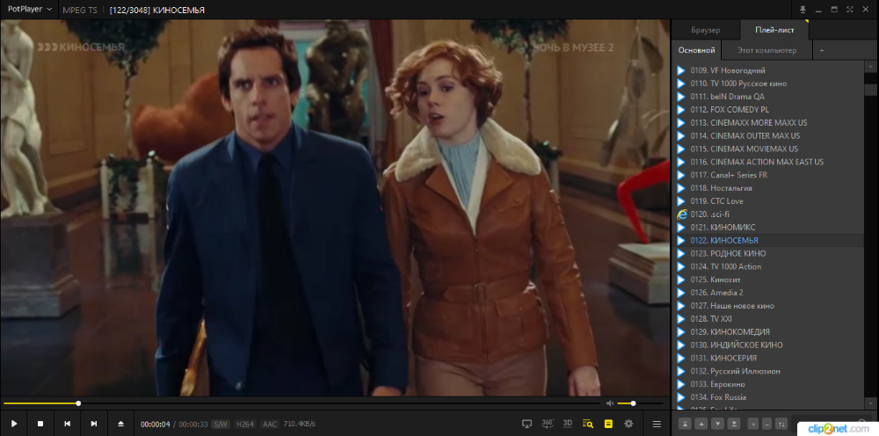The width and height of the screenshot is (879, 436).
Task: Remove an item with the minus button
Action: (766, 424)
